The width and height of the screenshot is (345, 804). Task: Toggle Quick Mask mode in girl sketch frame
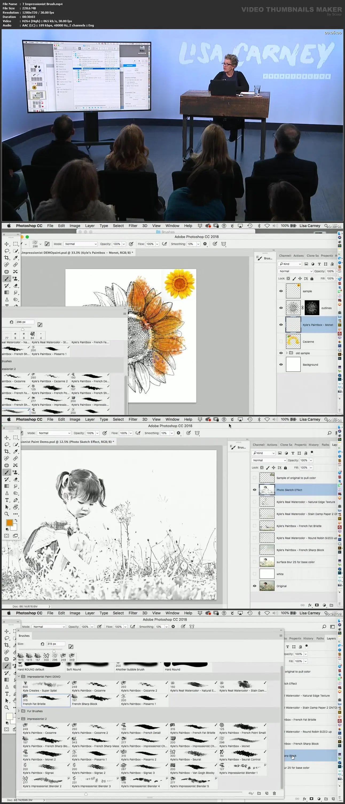point(7,536)
